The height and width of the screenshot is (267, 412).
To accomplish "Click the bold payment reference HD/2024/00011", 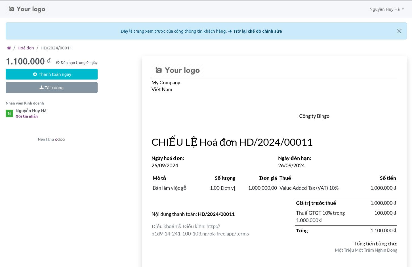I will [x=216, y=214].
